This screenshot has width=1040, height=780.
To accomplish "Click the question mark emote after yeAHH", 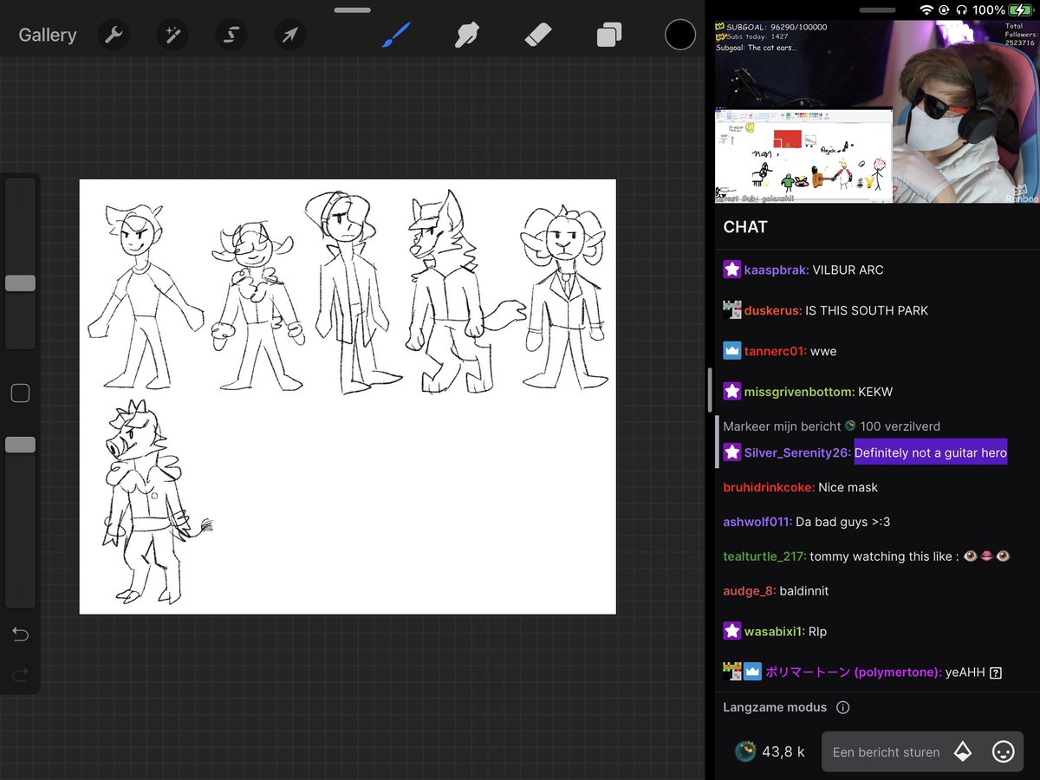I will click(x=995, y=673).
